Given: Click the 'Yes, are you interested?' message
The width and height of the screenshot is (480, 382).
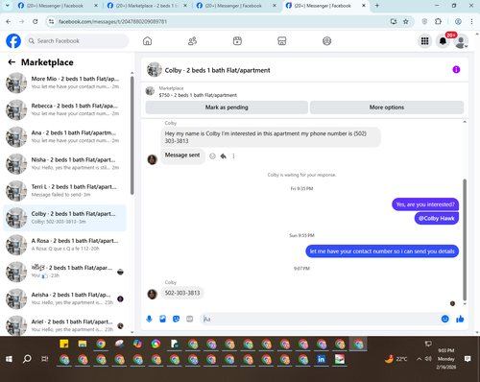Looking at the screenshot, I should pyautogui.click(x=425, y=204).
